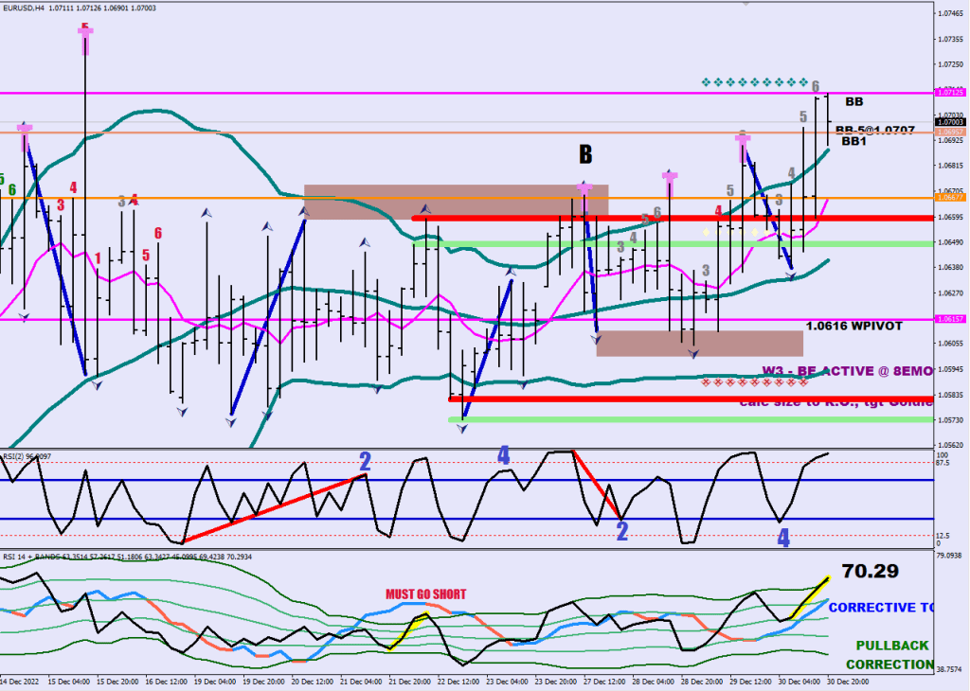Click the orange 1.06677 price tag

click(x=949, y=198)
